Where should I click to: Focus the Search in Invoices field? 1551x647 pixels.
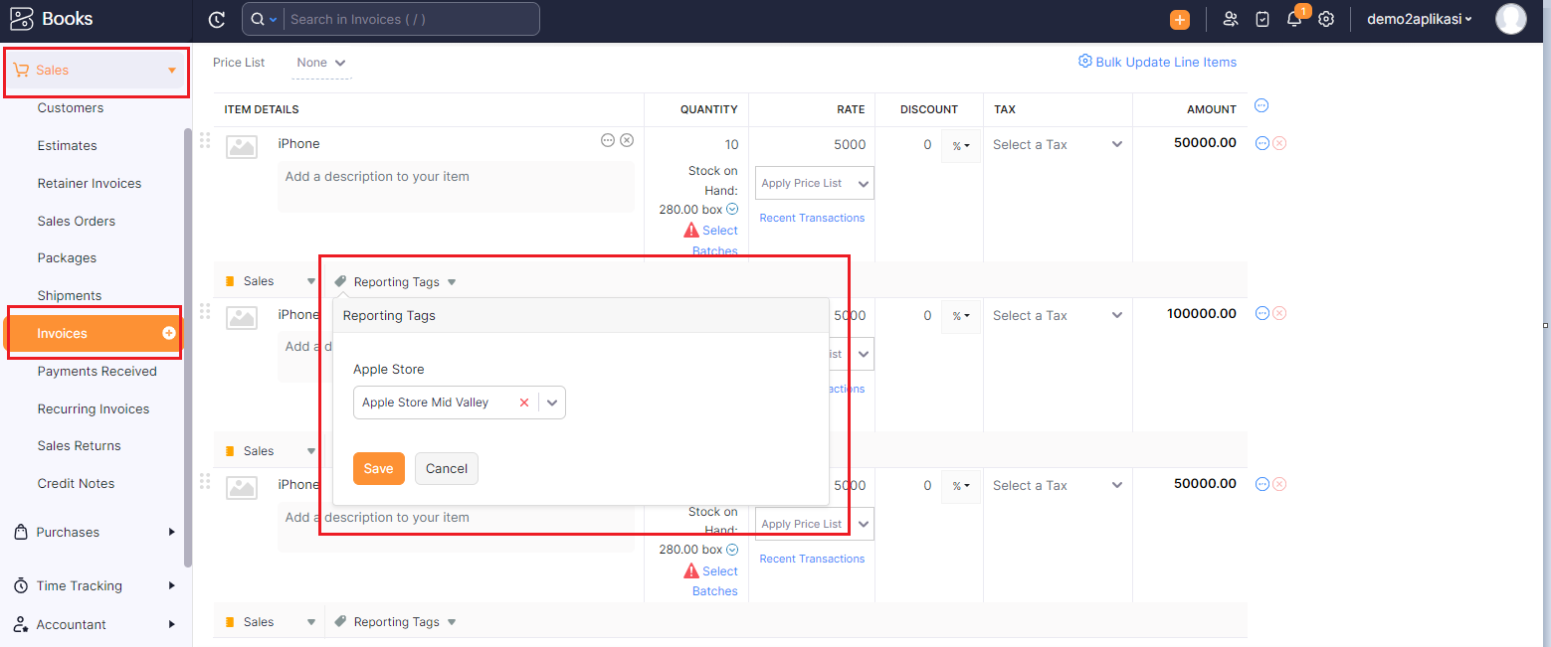pyautogui.click(x=412, y=19)
